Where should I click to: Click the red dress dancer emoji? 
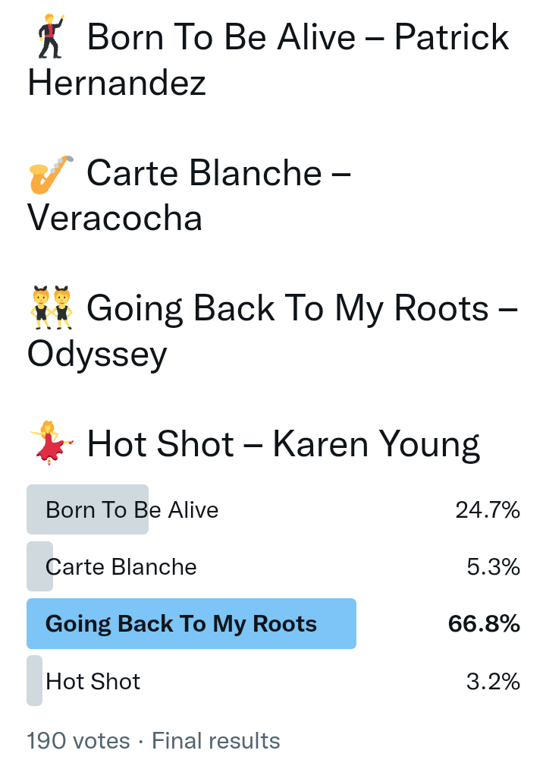(52, 443)
